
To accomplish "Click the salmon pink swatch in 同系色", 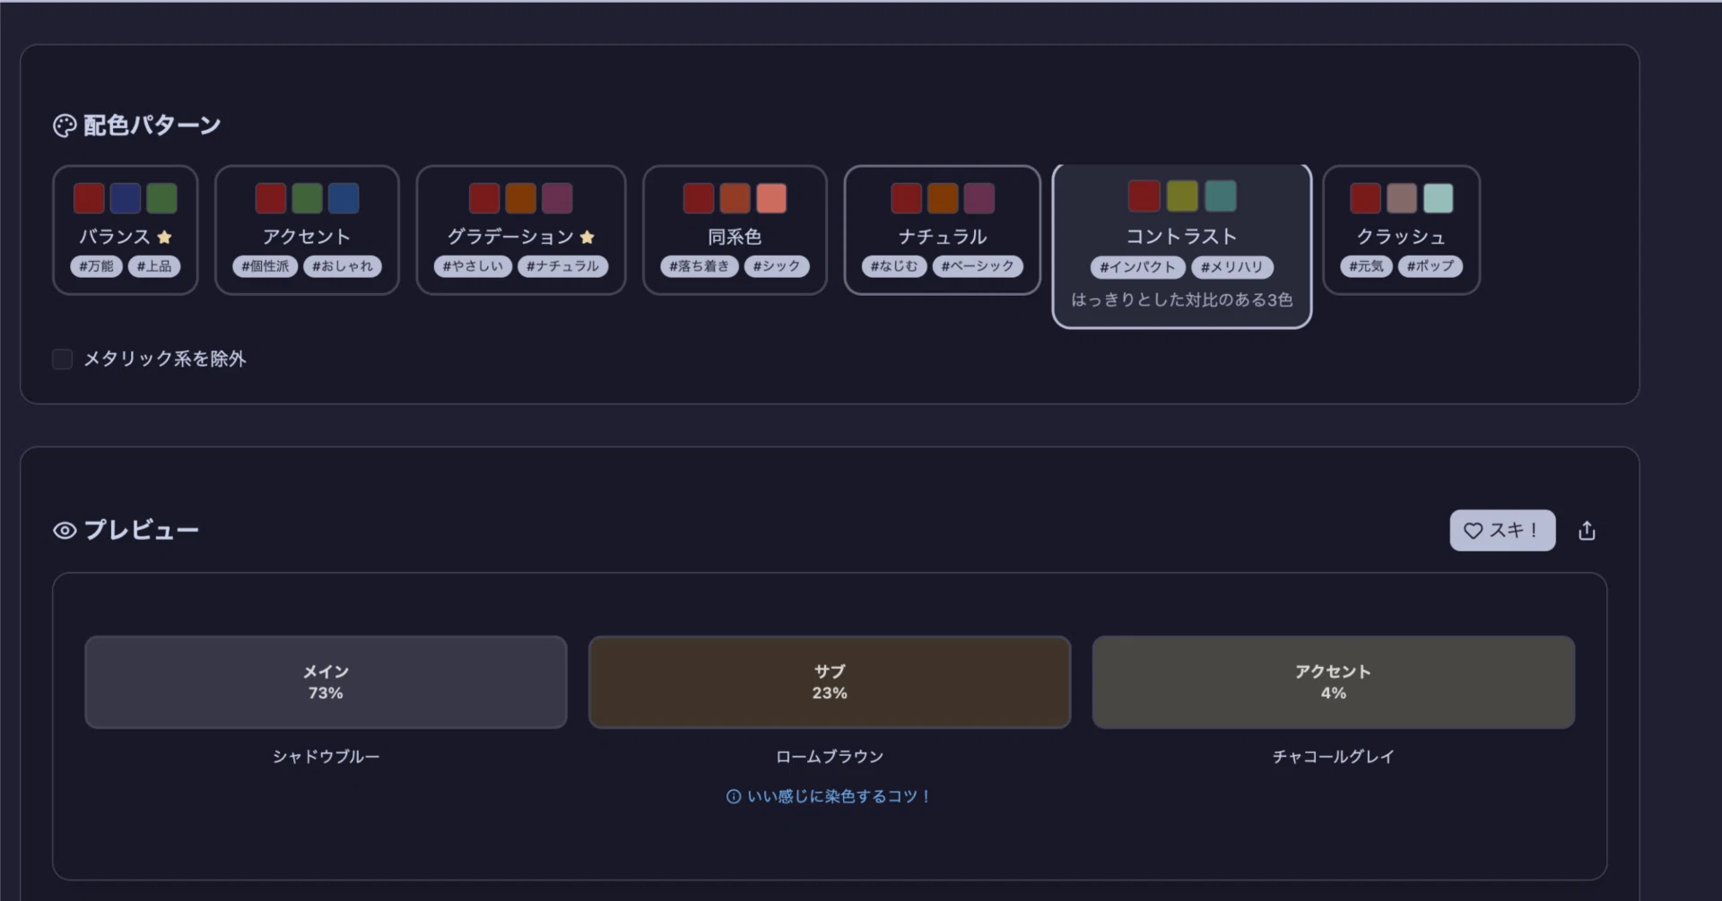I will click(771, 198).
